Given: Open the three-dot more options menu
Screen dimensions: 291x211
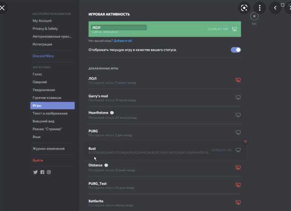Looking at the screenshot, I should click(260, 8).
